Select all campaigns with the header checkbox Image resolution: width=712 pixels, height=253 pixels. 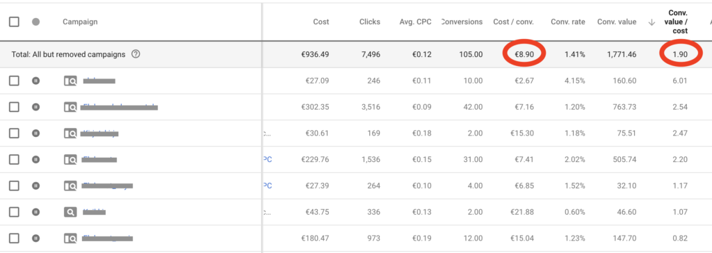14,22
